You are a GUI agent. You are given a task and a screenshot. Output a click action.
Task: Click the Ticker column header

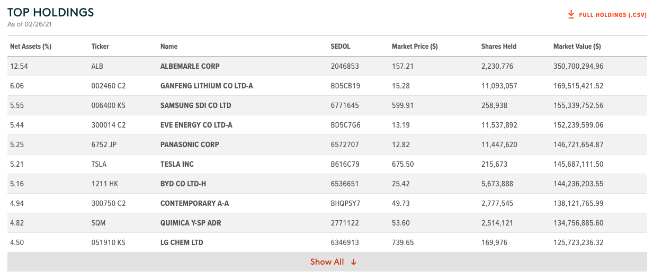100,47
